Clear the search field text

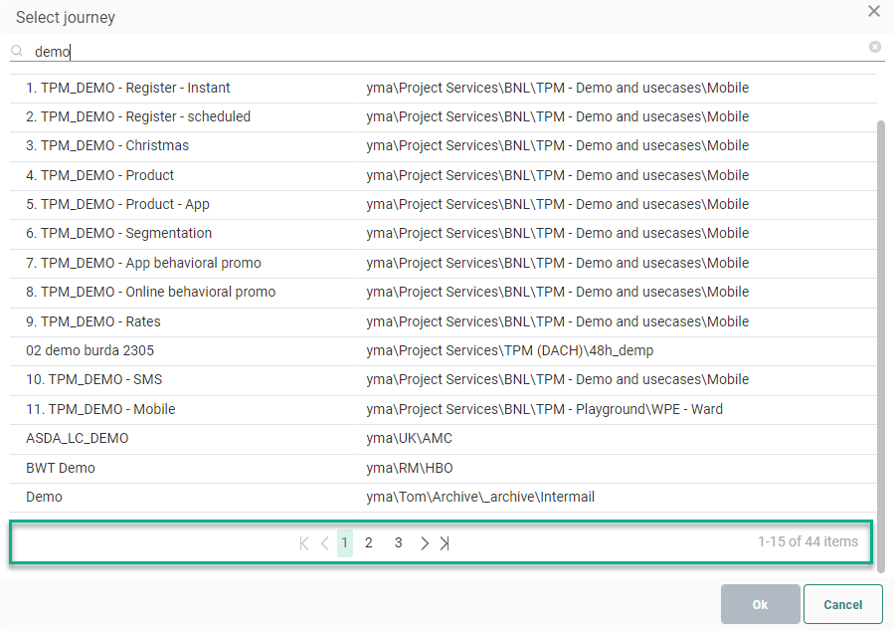coord(875,47)
